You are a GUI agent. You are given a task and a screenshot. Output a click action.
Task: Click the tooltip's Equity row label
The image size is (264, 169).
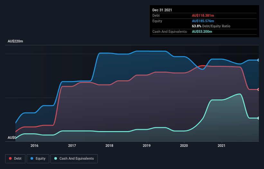pyautogui.click(x=157, y=21)
